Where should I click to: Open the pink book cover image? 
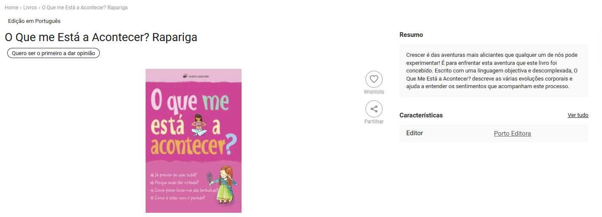194,141
